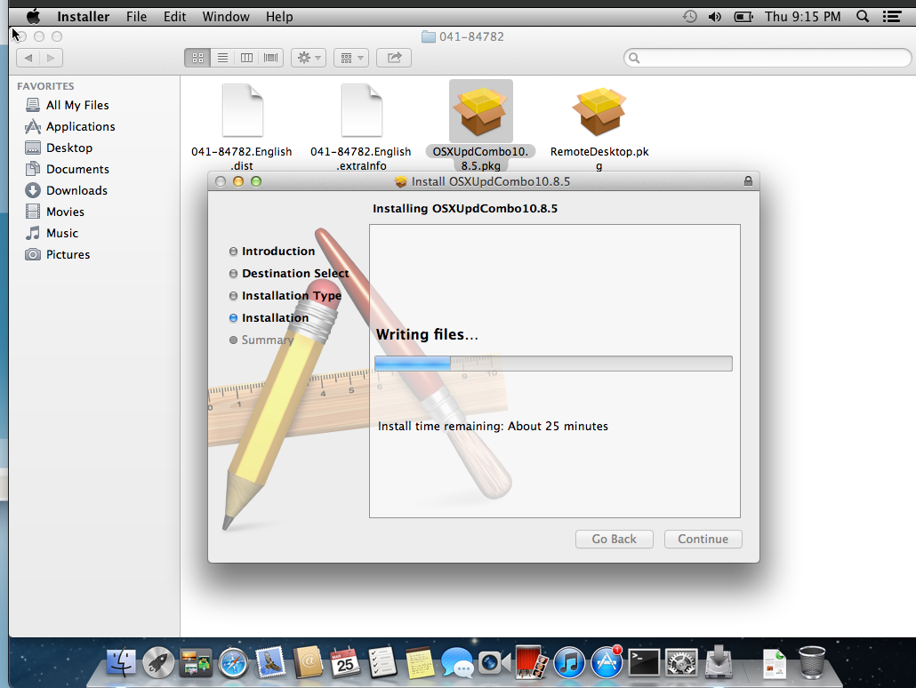Switch Finder to icon view

click(197, 58)
